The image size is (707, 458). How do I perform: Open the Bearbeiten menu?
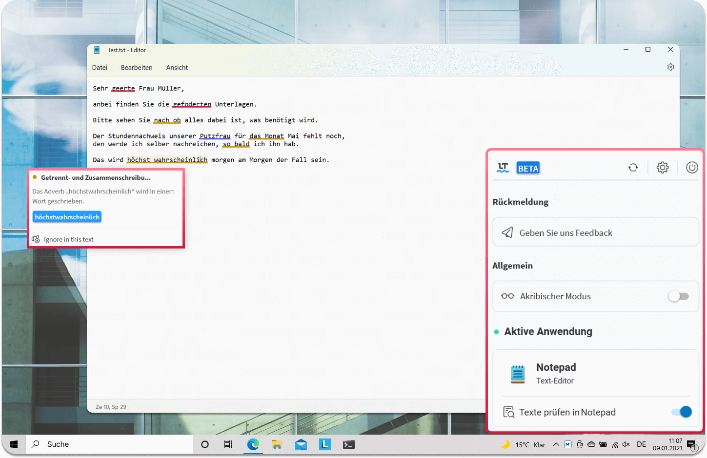[137, 68]
